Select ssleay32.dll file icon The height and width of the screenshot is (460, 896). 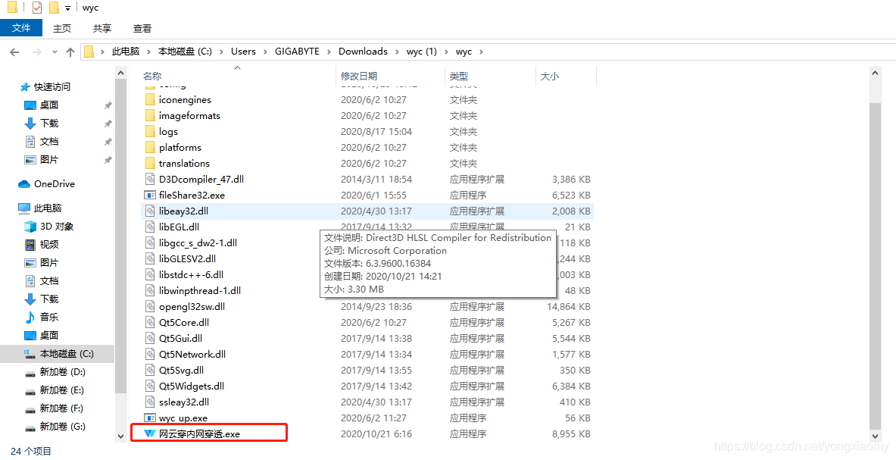pyautogui.click(x=150, y=402)
